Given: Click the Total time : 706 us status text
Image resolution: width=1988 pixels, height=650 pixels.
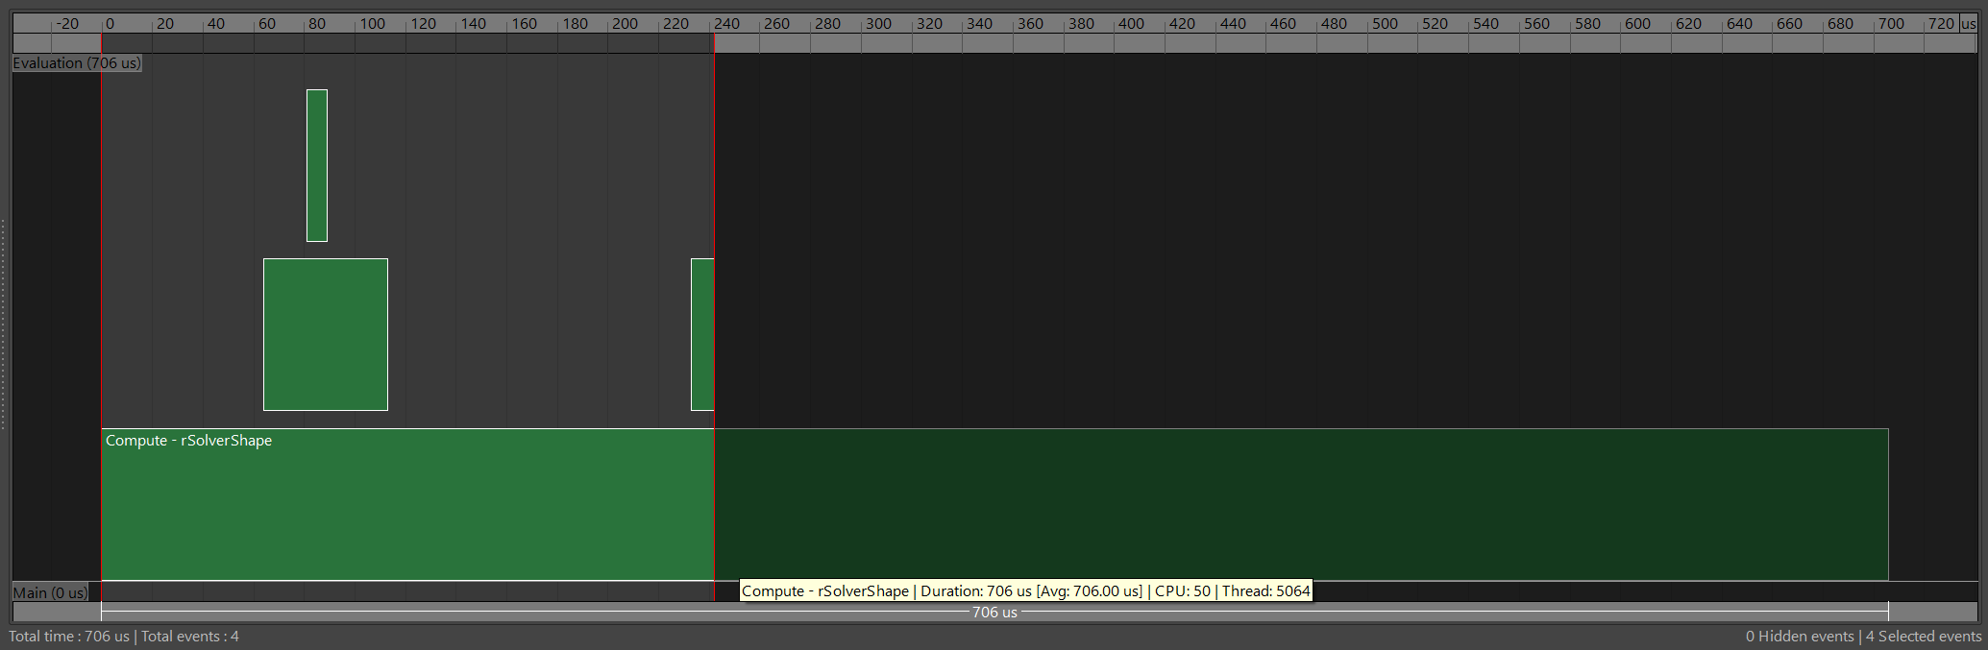Looking at the screenshot, I should tap(69, 637).
